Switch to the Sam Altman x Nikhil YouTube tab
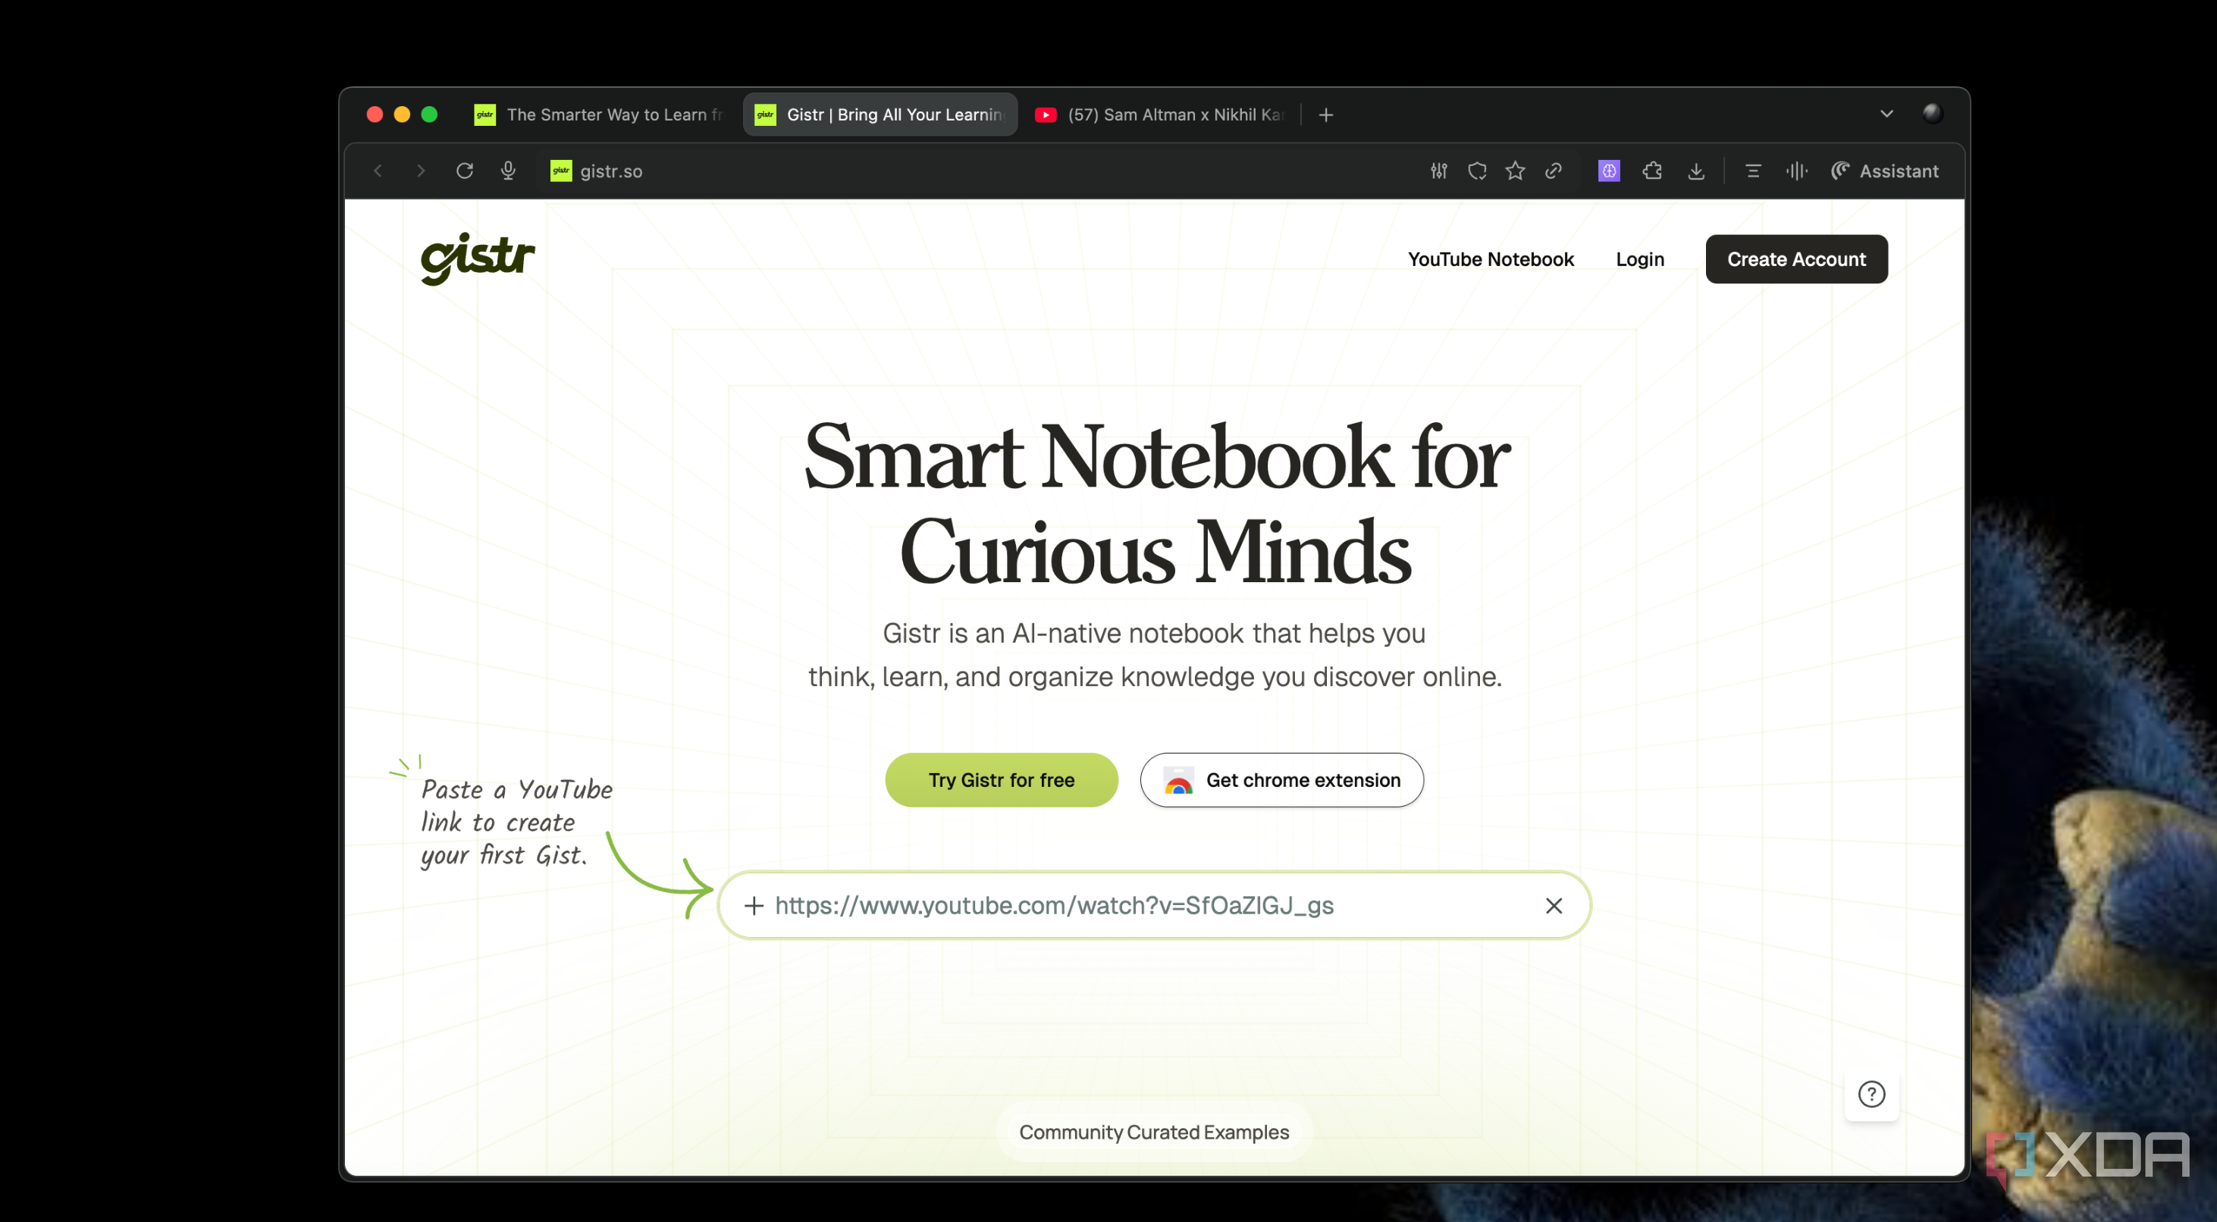Viewport: 2217px width, 1222px height. click(1160, 114)
